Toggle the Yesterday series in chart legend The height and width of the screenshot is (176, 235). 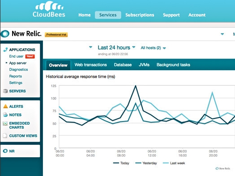146,163
